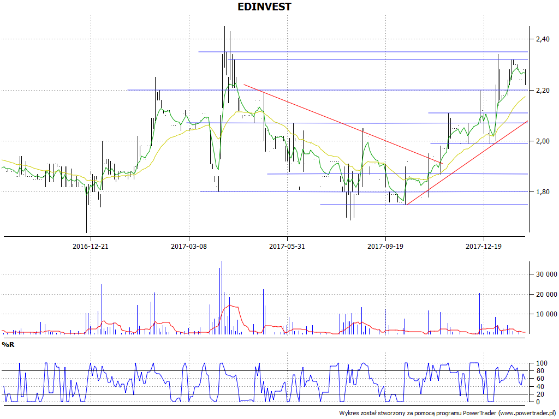Click the 60 level on %R axis
This screenshot has height=419, width=559.
click(540, 379)
